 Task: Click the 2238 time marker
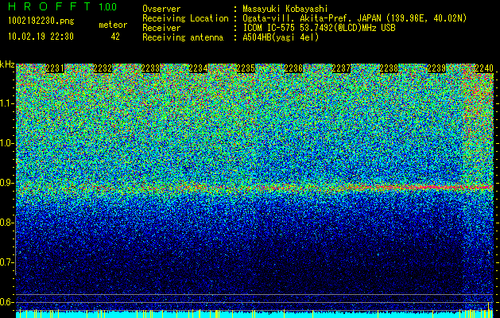389,68
